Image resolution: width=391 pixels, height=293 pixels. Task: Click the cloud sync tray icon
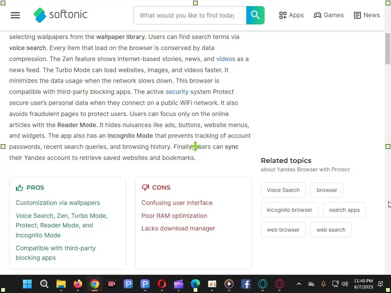[311, 284]
